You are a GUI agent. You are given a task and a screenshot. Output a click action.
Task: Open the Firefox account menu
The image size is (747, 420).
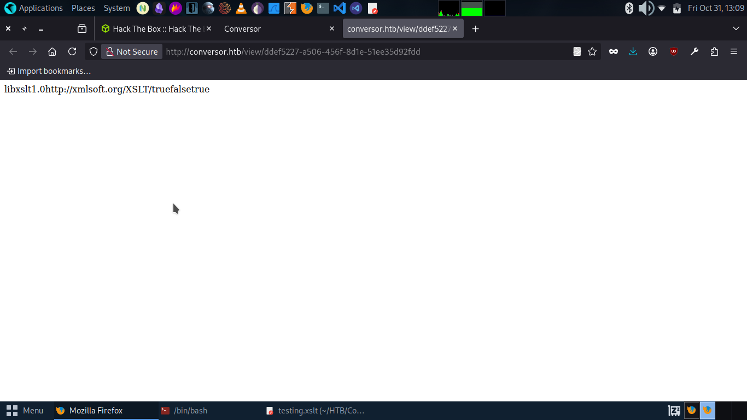(653, 51)
